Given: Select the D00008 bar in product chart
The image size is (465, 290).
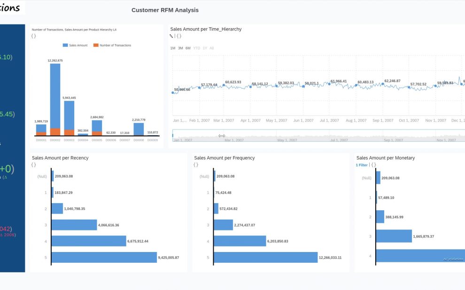Looking at the screenshot, I should 139,129.
